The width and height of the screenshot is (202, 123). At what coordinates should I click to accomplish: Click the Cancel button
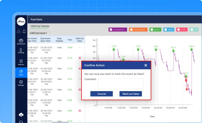102,94
